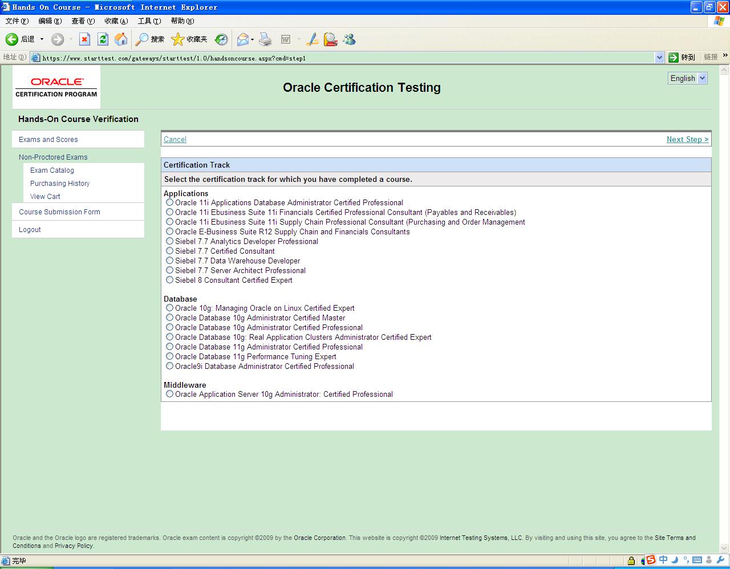
Task: Open the 帮助(H) menu
Action: (x=182, y=21)
